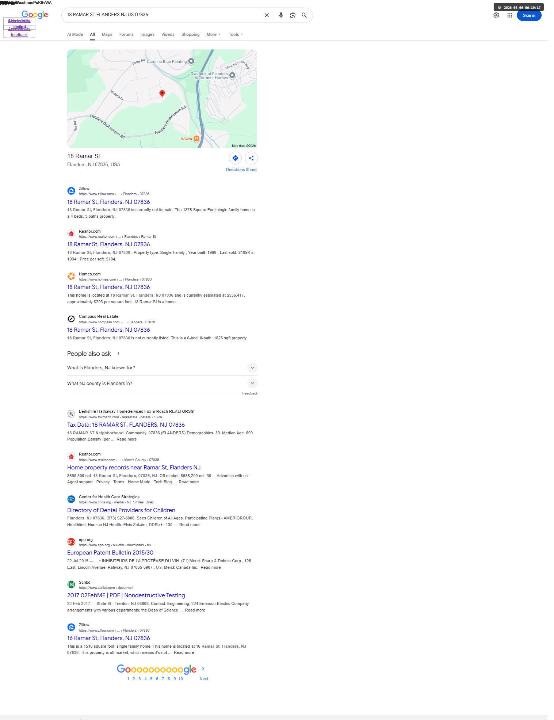The width and height of the screenshot is (554, 720).
Task: Open the Google apps grid
Action: pyautogui.click(x=510, y=15)
